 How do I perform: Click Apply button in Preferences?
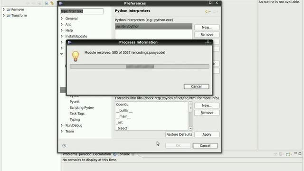[207, 134]
